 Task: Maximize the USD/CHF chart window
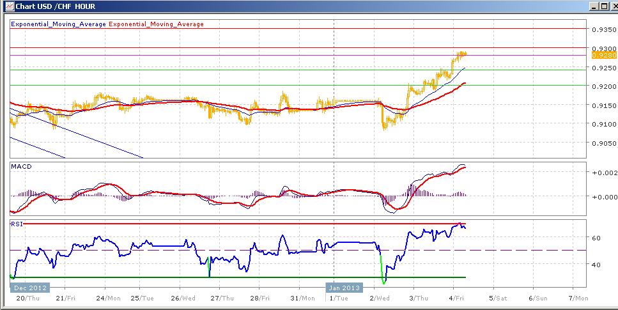604,6
